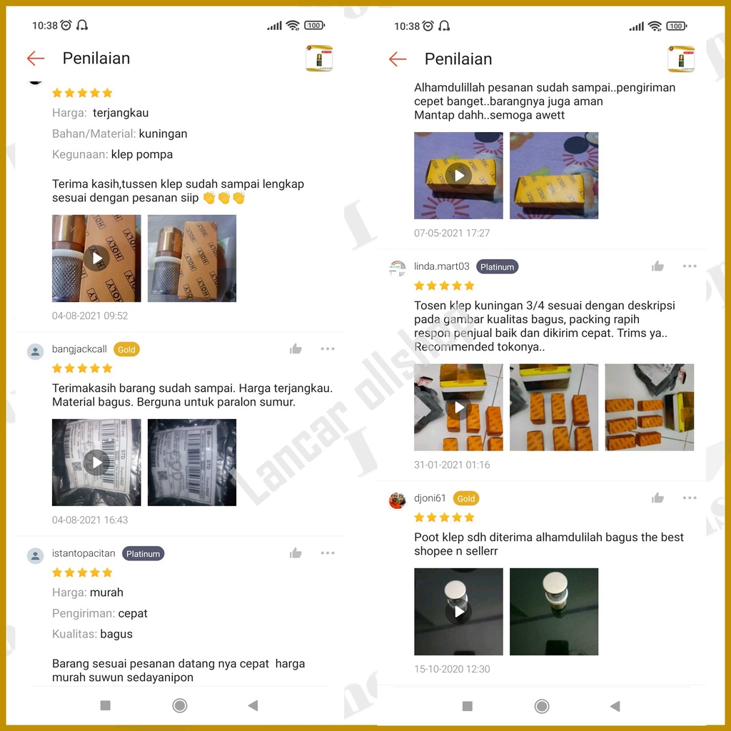Open more options for djoni61's review
Image resolution: width=731 pixels, height=731 pixels.
click(690, 498)
